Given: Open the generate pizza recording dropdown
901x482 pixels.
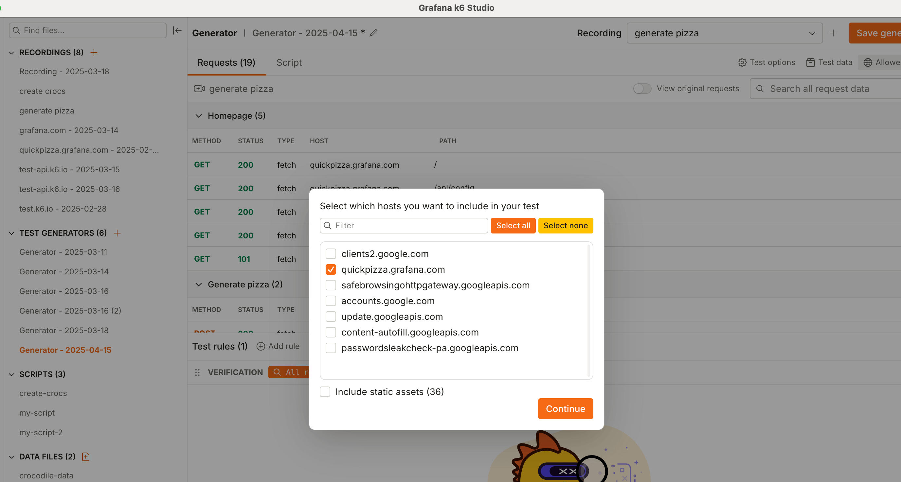Looking at the screenshot, I should point(724,33).
